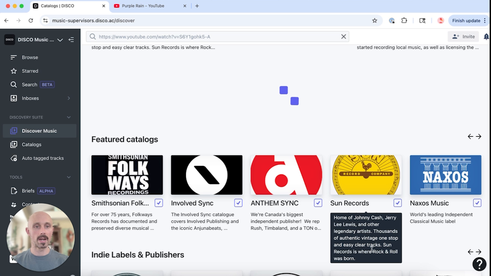Click the Invite button
This screenshot has width=491, height=276.
[x=463, y=37]
